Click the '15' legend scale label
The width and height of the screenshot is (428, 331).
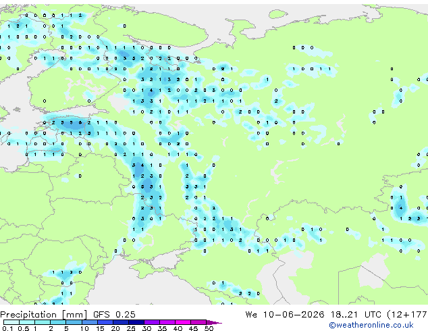[x=100, y=328]
